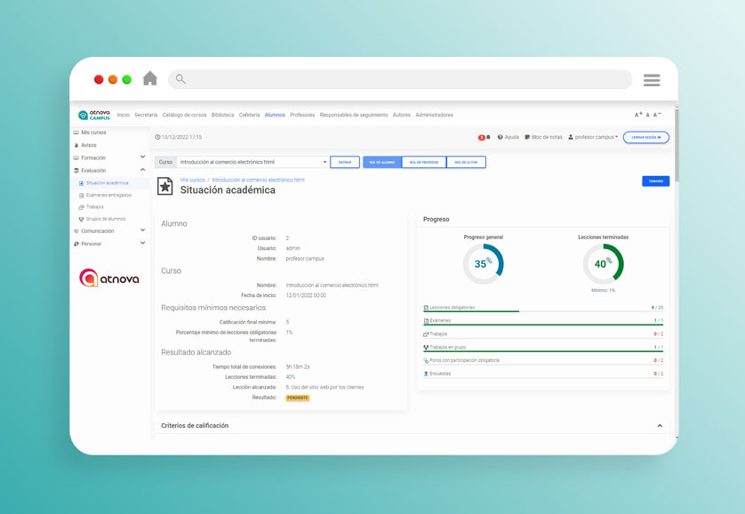
Task: Click the browser home icon
Action: tap(149, 79)
